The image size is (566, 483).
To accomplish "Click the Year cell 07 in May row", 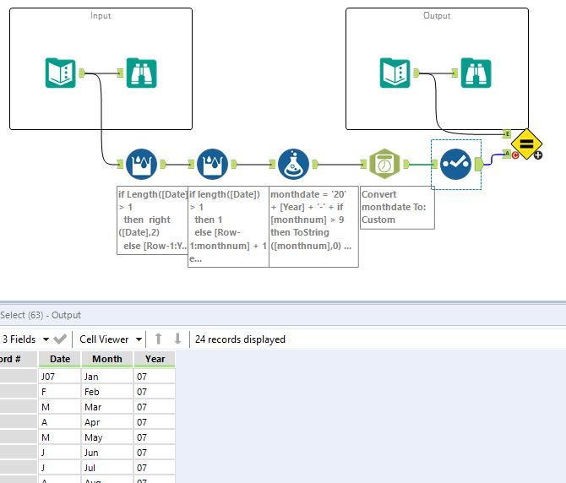I will point(155,437).
